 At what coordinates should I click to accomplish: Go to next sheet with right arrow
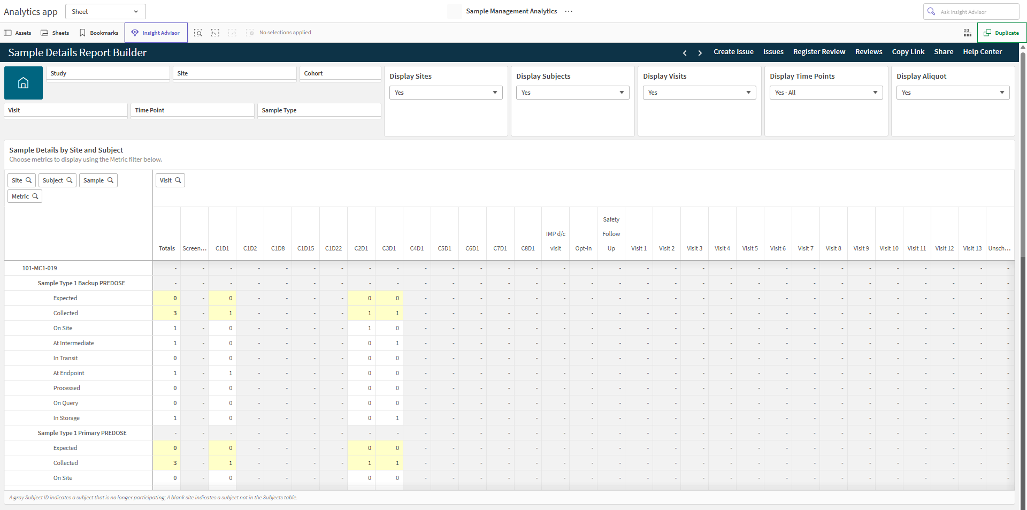700,52
